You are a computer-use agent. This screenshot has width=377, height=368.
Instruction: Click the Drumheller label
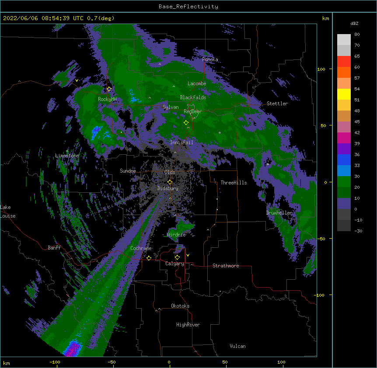pos(279,213)
